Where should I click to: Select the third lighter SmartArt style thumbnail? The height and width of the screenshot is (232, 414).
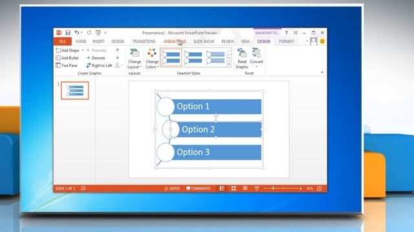[x=215, y=57]
